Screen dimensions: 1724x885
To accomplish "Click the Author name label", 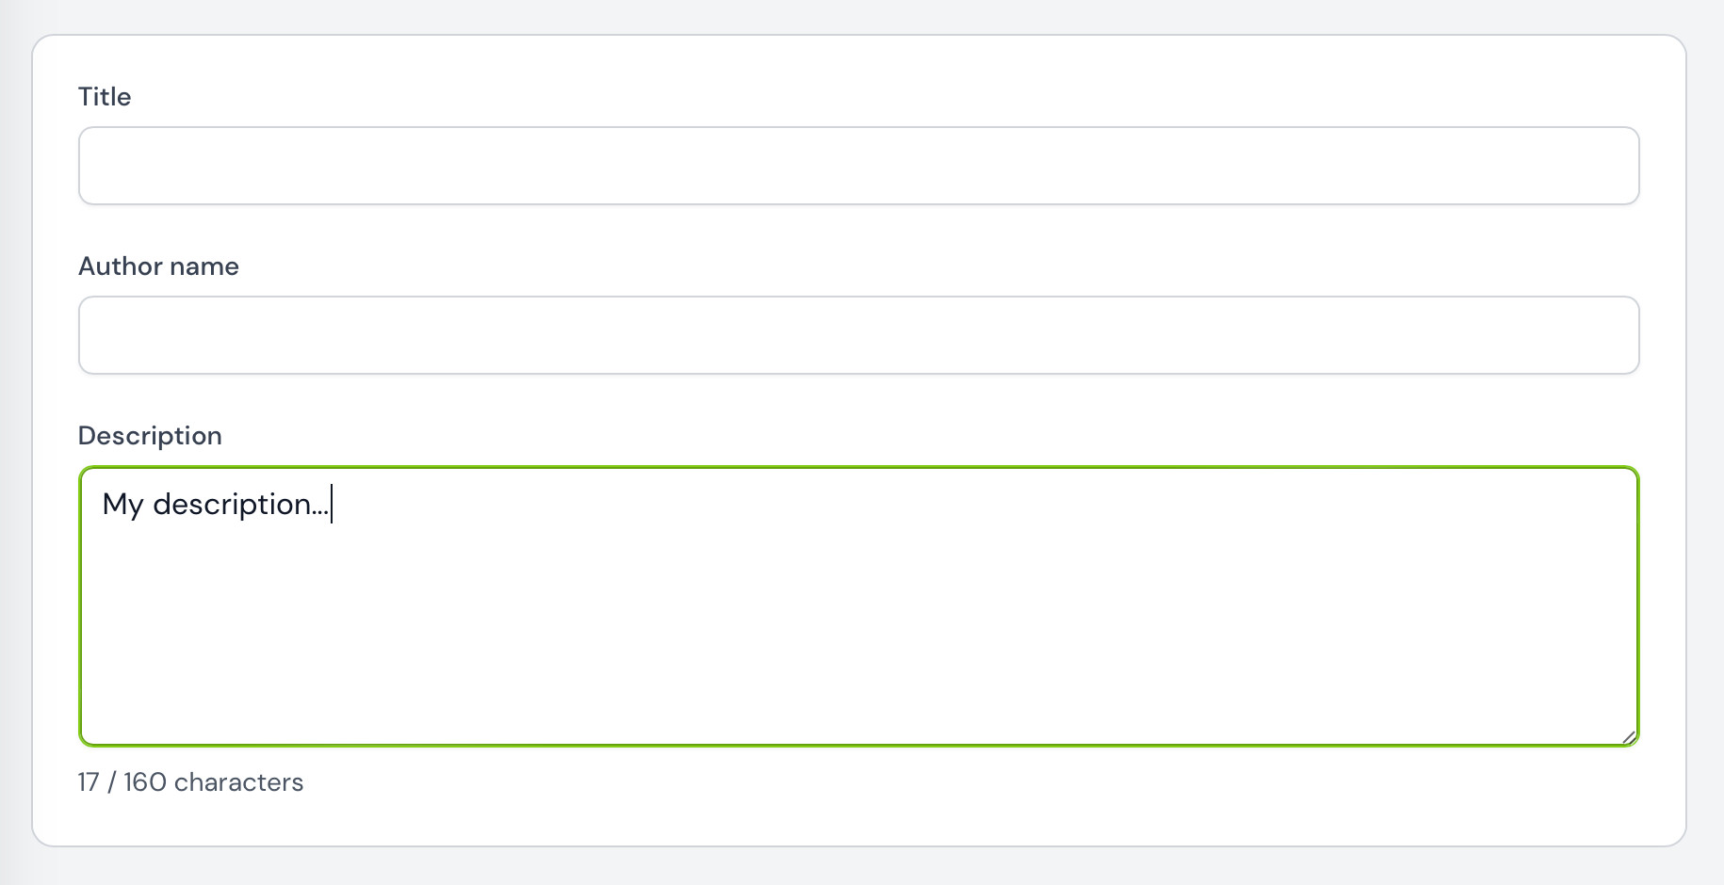I will point(157,266).
